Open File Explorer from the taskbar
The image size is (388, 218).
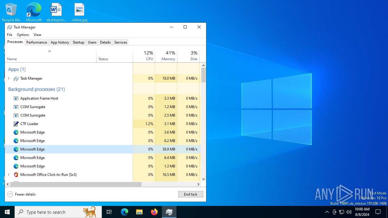pos(139,212)
